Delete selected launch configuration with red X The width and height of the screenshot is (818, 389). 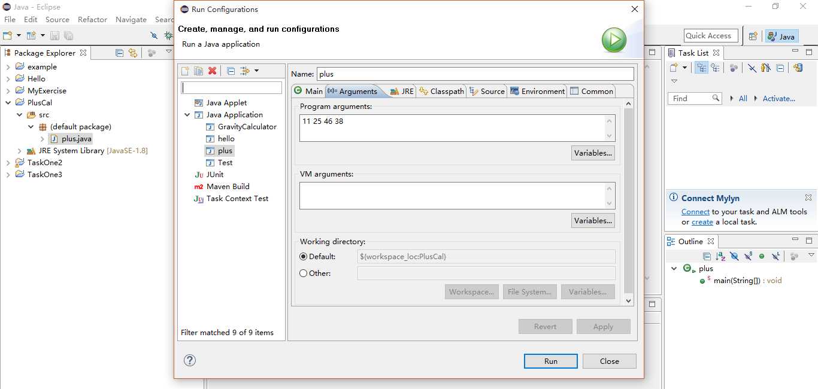[x=212, y=71]
